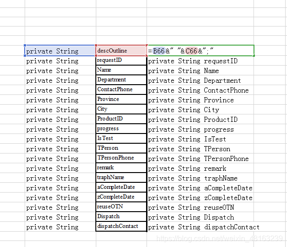The image size is (287, 247).
Task: Select the blue-highlighted 'private String' cell beside descOutline
Action: (60, 51)
